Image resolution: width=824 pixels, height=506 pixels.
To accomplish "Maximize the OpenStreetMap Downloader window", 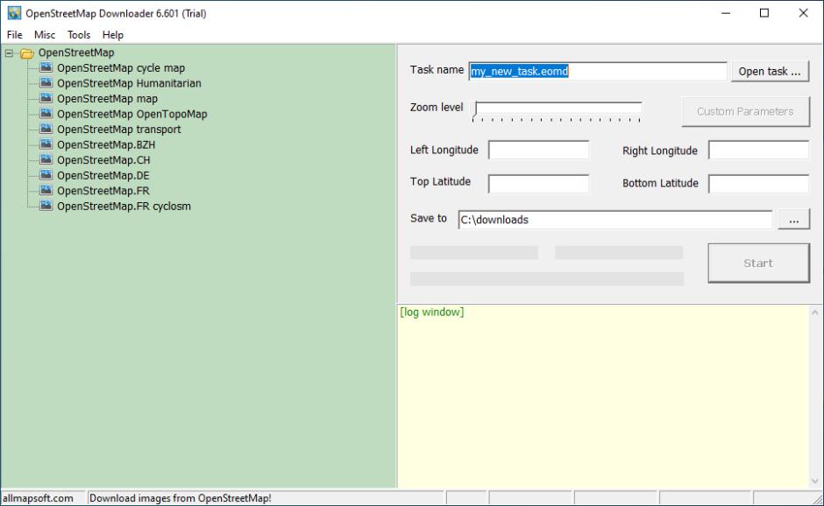I will pos(764,13).
